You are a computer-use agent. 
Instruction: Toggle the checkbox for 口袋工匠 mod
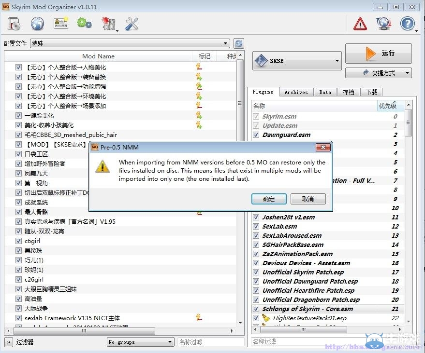(18, 154)
